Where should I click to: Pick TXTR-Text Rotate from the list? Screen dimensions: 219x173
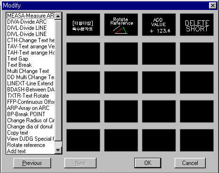pyautogui.click(x=31, y=96)
